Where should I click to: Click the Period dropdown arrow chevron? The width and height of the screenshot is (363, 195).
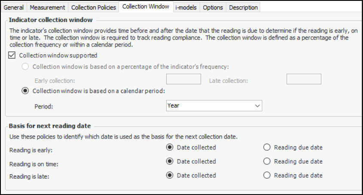click(257, 105)
